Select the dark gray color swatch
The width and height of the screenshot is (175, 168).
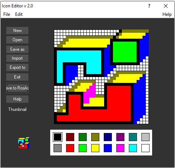(x=58, y=148)
